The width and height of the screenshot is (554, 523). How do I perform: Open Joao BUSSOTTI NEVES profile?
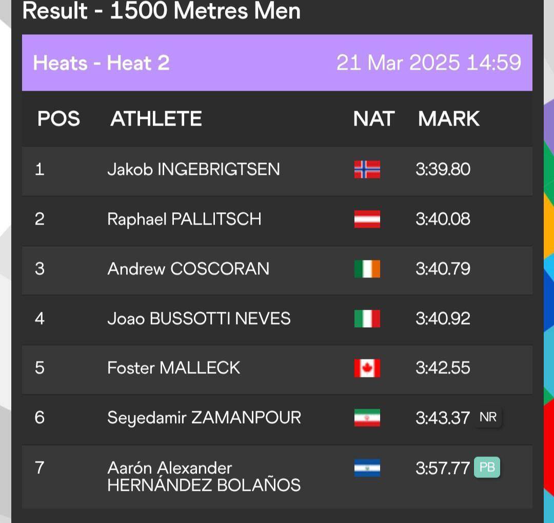[x=199, y=318]
